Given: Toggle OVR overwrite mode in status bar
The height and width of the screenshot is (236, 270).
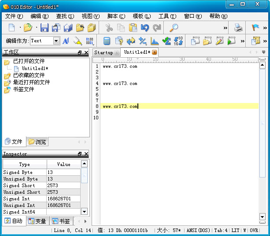Looking at the screenshot, I should click(254, 230).
